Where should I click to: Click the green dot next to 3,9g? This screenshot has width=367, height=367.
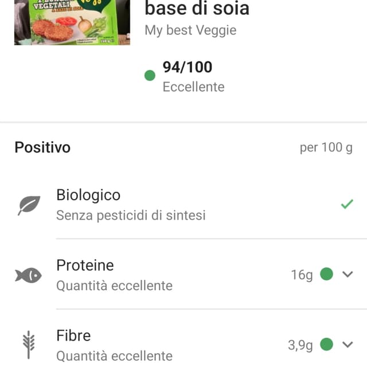[326, 344]
